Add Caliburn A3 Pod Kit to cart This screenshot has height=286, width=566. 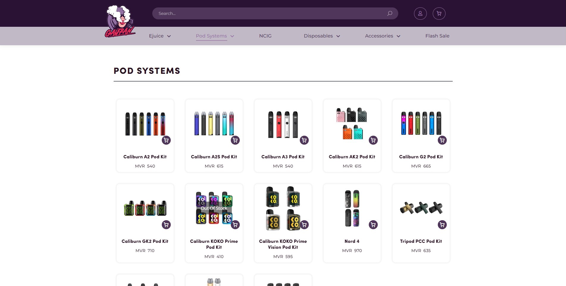[304, 140]
